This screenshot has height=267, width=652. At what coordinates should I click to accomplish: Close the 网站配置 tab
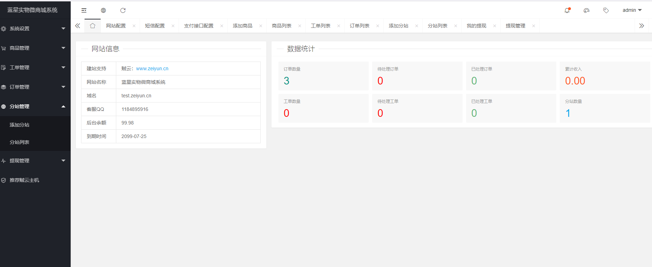(134, 26)
